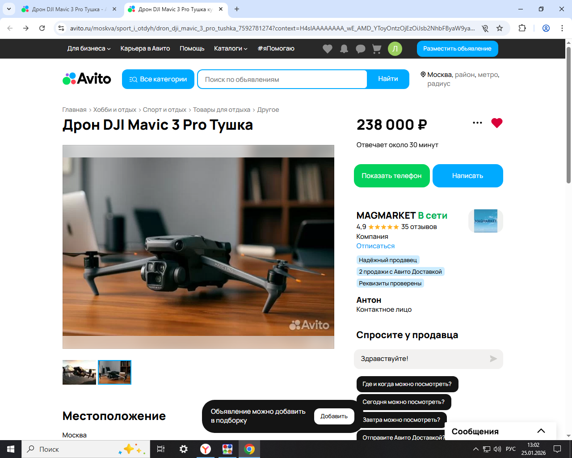
Task: Open messages speech bubble icon in header
Action: pos(361,49)
